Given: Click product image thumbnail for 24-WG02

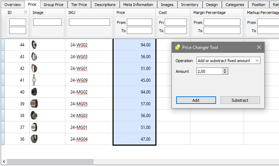Looking at the screenshot, I should pos(34,45).
